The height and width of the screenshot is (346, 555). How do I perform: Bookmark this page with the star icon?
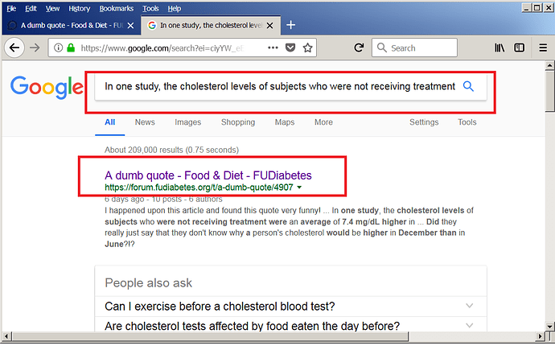pyautogui.click(x=307, y=47)
